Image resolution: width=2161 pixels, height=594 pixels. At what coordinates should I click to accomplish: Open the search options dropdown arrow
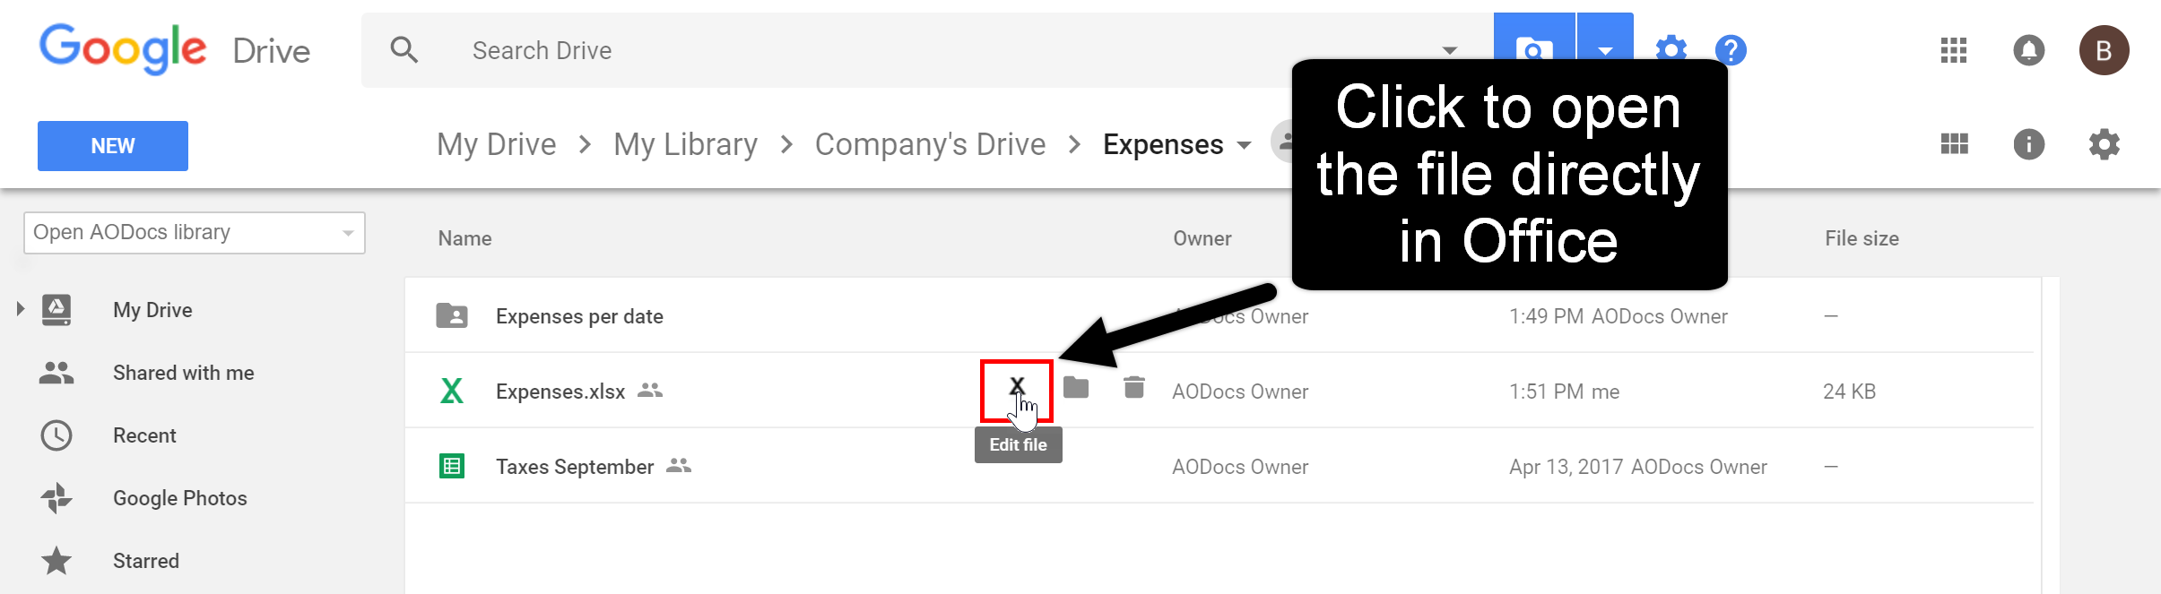click(1449, 51)
